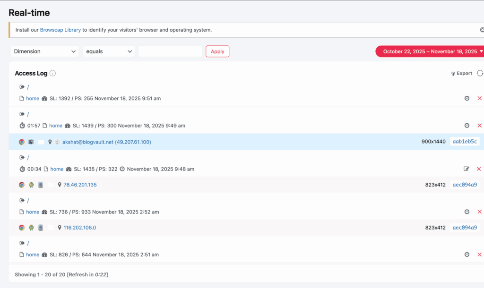Click the speed gauge icon beside SL: 826
Image resolution: width=484 pixels, height=288 pixels.
[44, 254]
